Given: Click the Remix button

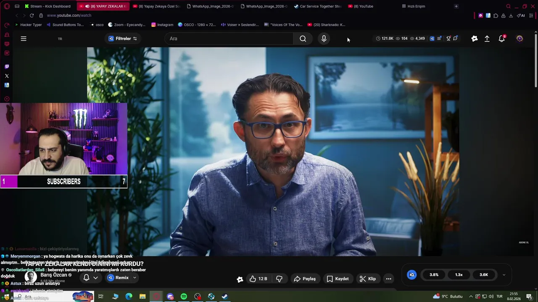Looking at the screenshot, I should (118, 278).
